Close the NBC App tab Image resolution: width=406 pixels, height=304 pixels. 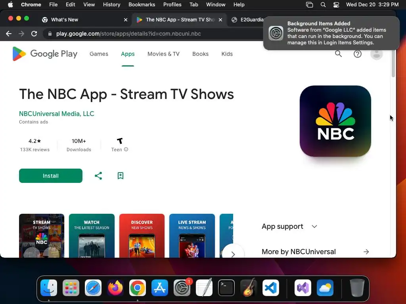220,20
